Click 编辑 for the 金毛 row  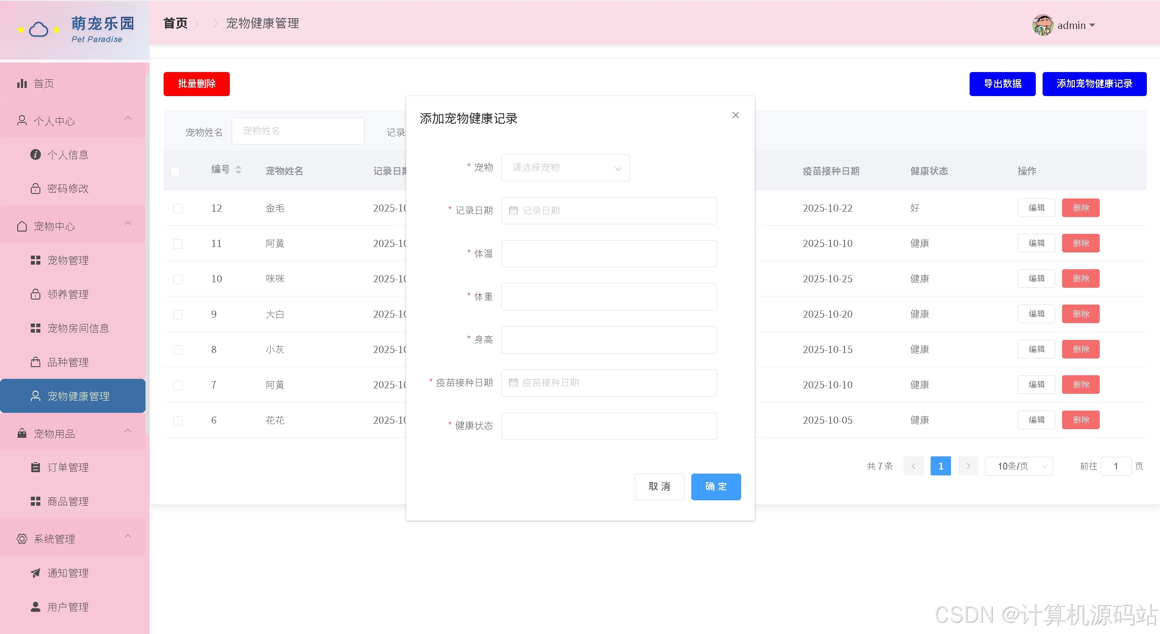click(1036, 208)
